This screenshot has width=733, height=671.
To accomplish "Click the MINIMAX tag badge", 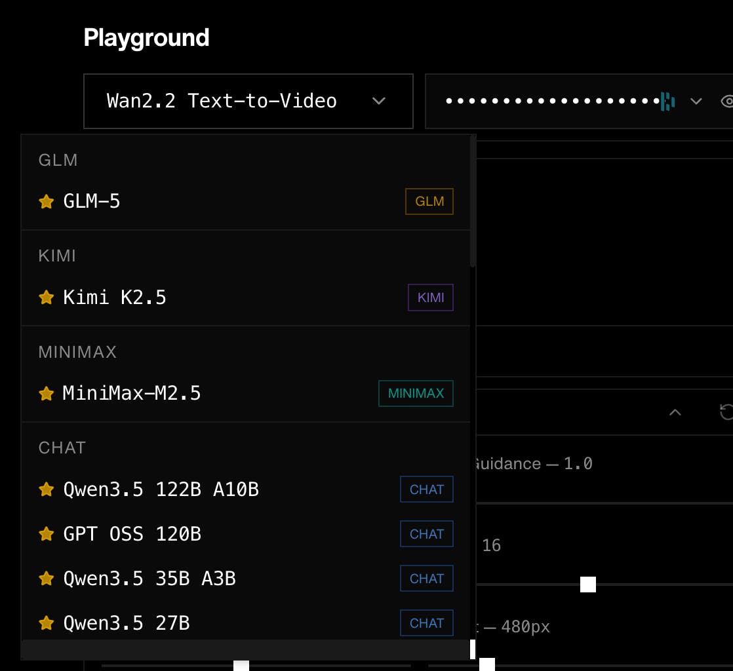I will point(416,393).
